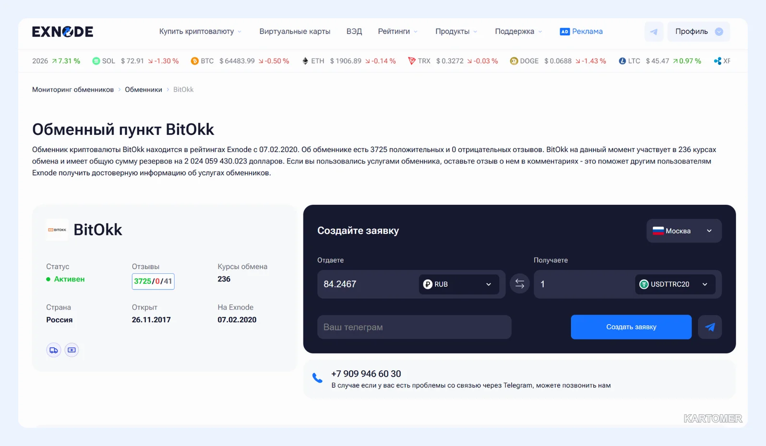Click the Создать заявку button
The height and width of the screenshot is (446, 766).
(x=631, y=327)
